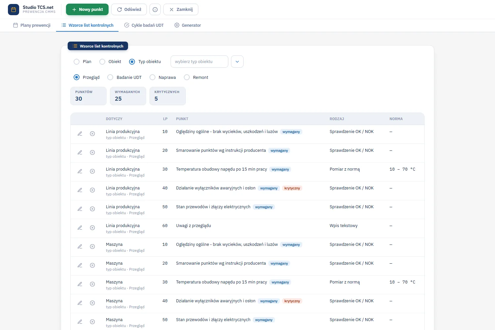
Task: Refresh the list with Odśwież
Action: [129, 10]
